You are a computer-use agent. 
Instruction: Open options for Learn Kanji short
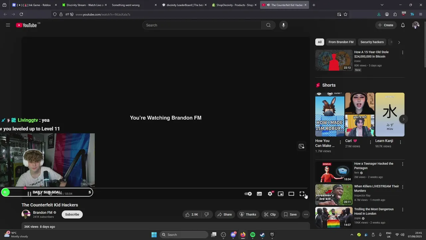click(400, 142)
